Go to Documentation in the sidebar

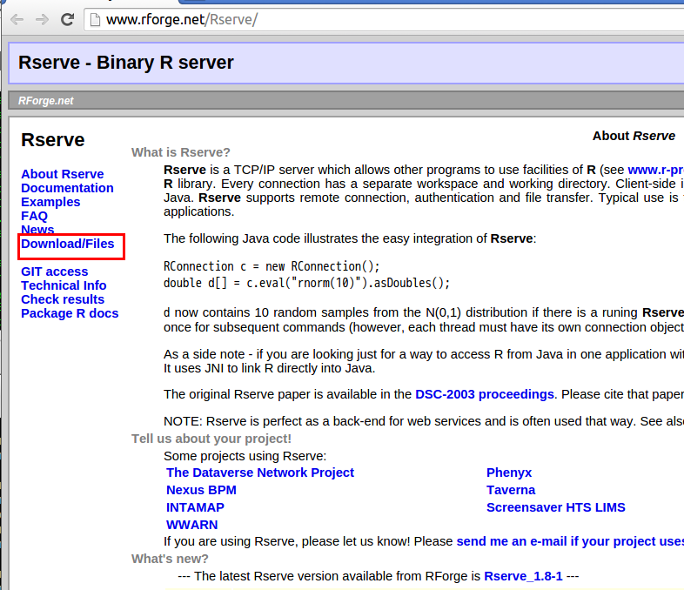click(67, 188)
